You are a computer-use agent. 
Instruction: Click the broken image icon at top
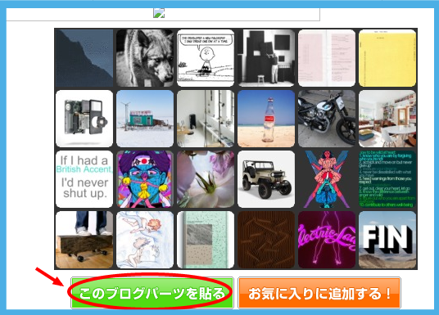159,13
